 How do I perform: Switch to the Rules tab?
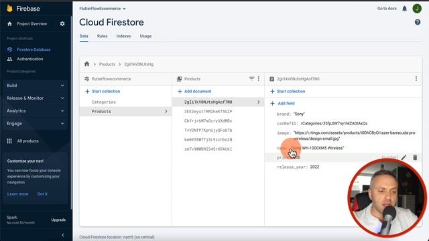[102, 36]
